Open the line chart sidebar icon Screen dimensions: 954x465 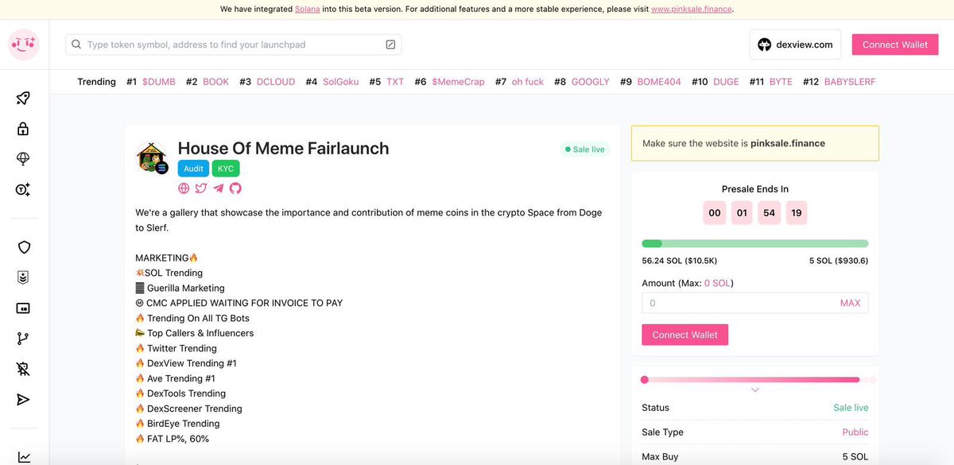pos(24,457)
